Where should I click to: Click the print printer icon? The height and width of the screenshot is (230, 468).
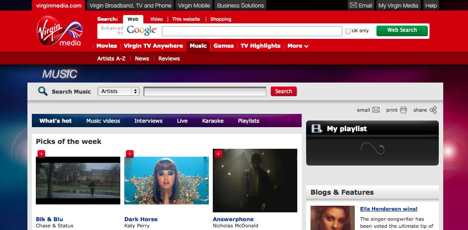403,110
